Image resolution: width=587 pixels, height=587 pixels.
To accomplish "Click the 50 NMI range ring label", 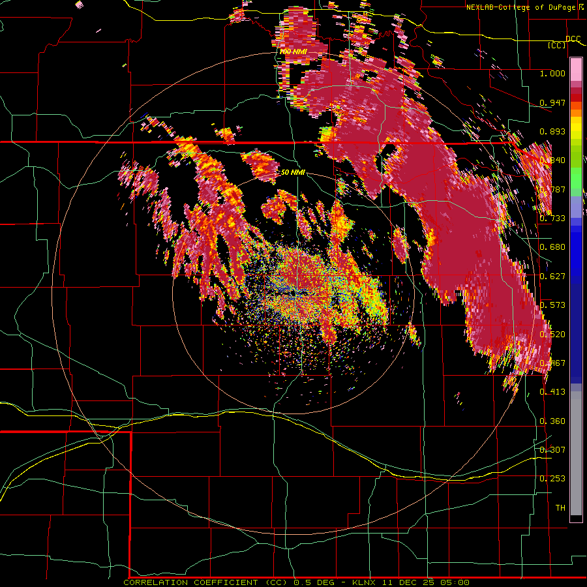I will (x=293, y=173).
